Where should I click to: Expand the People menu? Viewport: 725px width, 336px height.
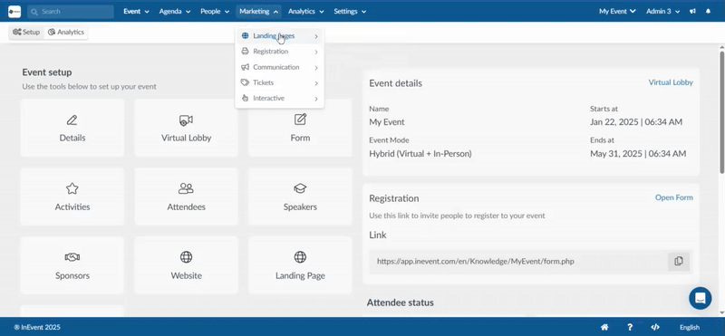pos(215,12)
